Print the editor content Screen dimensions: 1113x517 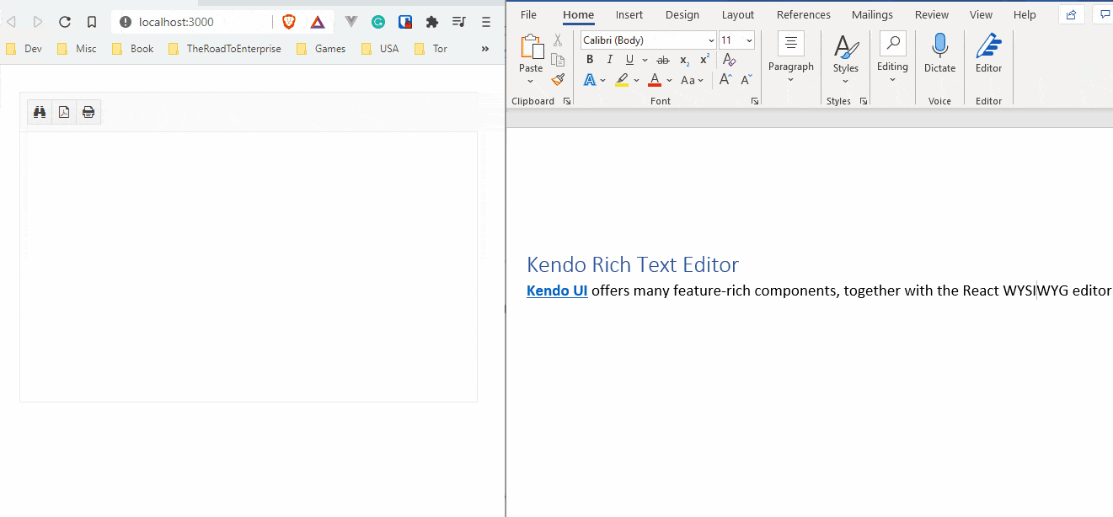coord(88,111)
